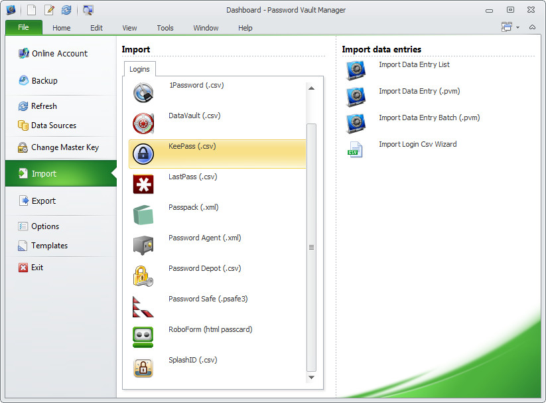546x403 pixels.
Task: Select the Password Depot gold padlock icon
Action: click(x=143, y=276)
